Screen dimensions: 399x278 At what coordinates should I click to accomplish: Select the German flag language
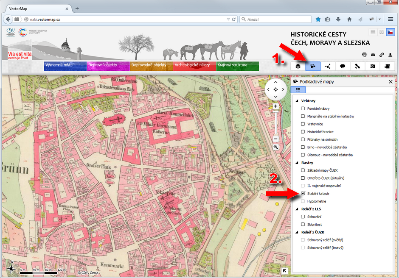(373, 32)
